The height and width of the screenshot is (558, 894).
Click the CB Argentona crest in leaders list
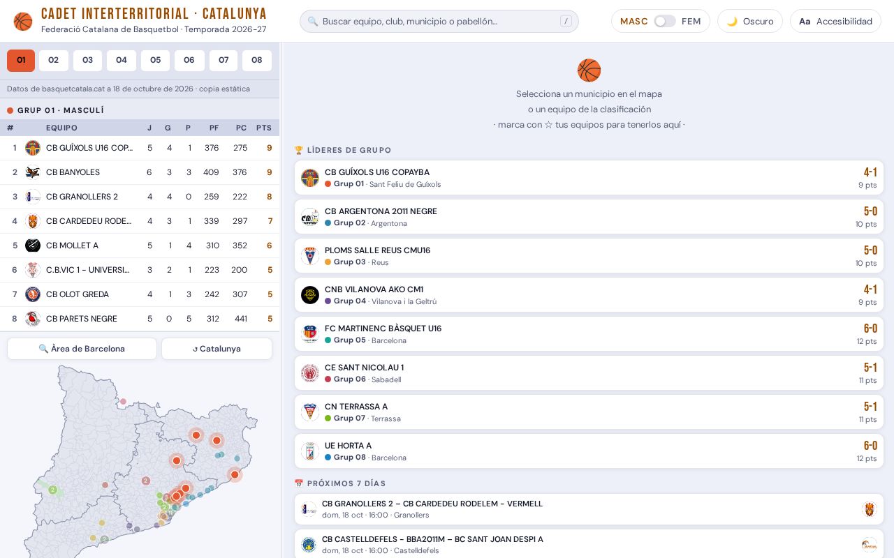(x=310, y=217)
